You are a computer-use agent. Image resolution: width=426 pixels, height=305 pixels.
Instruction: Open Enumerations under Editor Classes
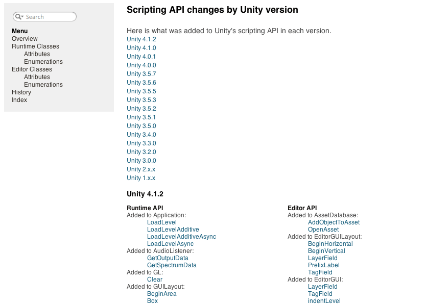43,85
